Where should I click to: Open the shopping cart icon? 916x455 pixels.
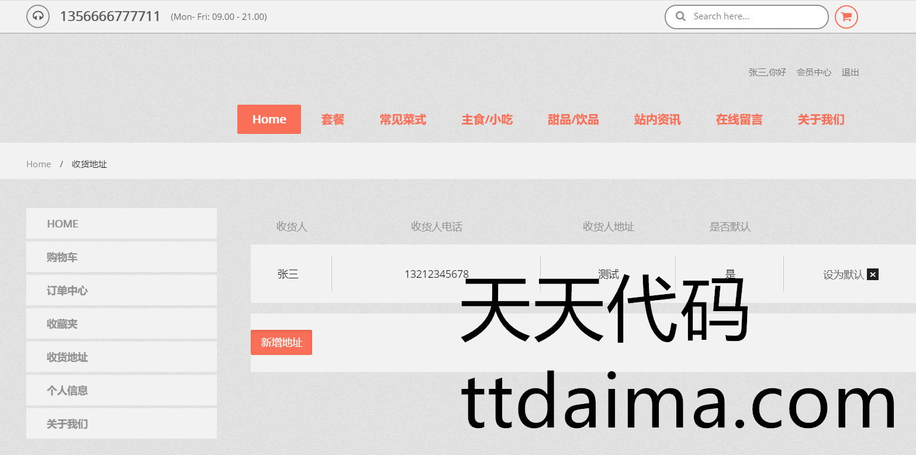(846, 17)
